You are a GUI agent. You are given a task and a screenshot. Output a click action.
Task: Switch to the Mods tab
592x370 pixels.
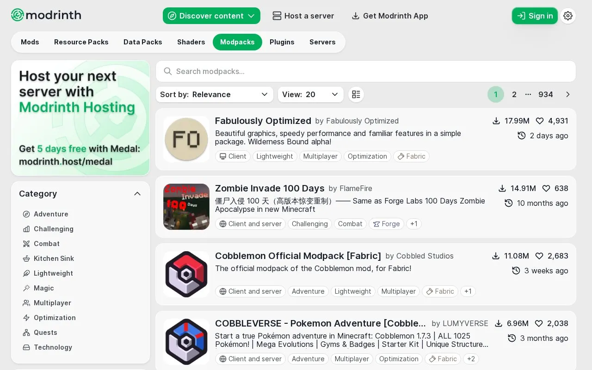[x=30, y=42]
